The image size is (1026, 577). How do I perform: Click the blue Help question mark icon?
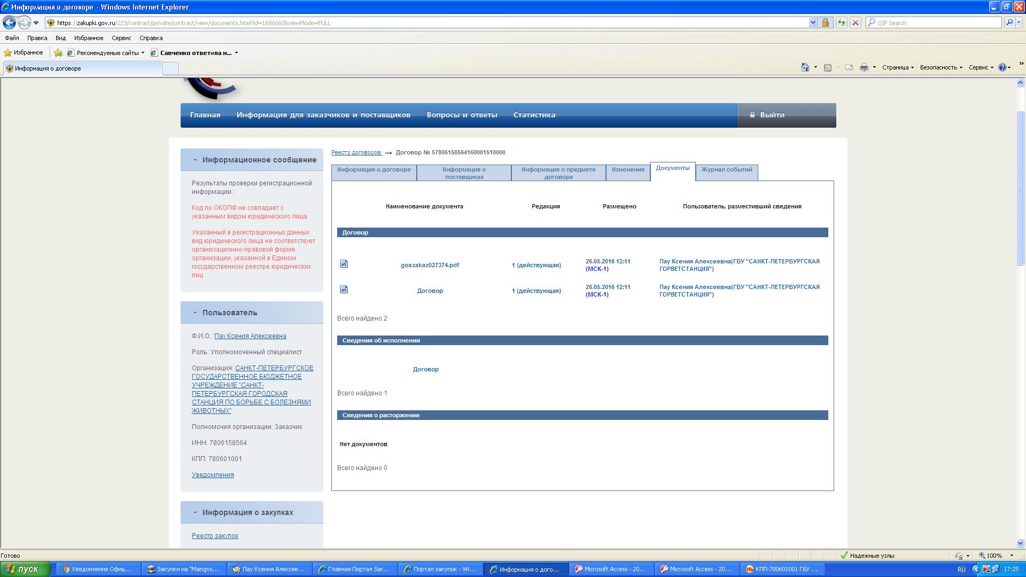click(1002, 67)
